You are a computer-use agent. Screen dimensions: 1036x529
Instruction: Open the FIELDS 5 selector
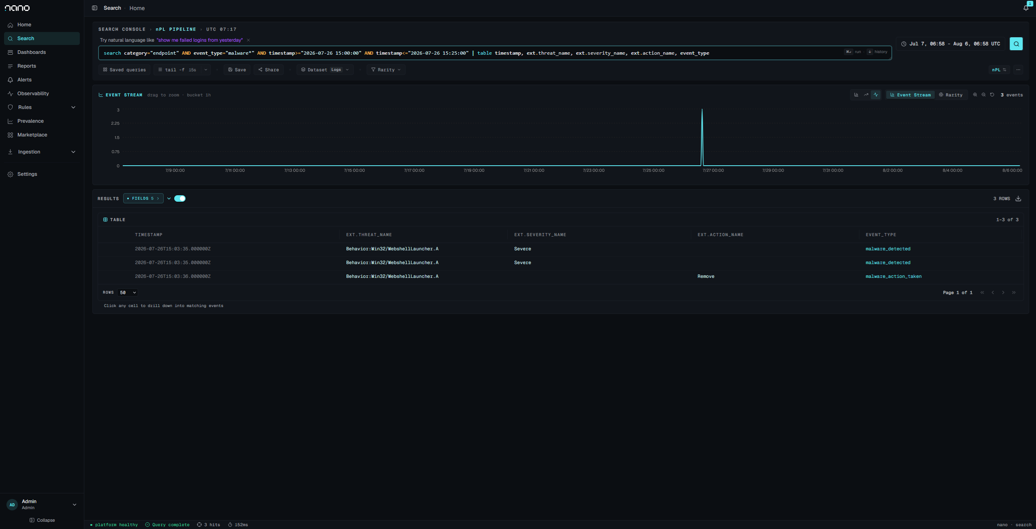pyautogui.click(x=143, y=198)
